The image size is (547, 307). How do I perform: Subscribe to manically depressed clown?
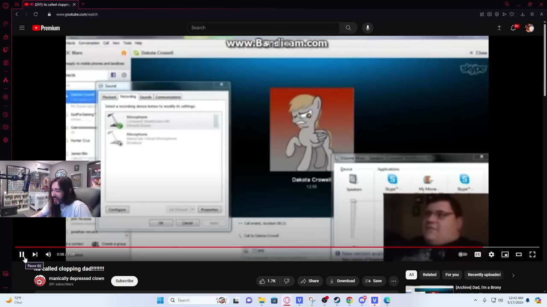(124, 281)
